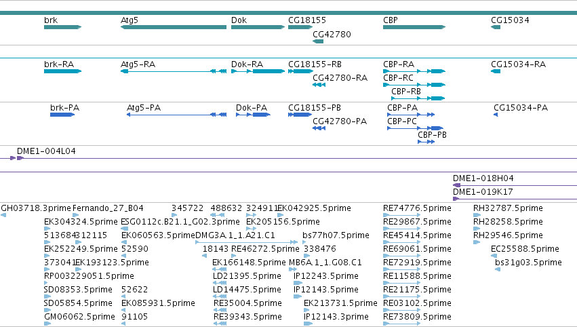Open the DME1-019K17 clone label
Image resolution: width=577 pixels, height=327 pixels.
click(x=483, y=191)
